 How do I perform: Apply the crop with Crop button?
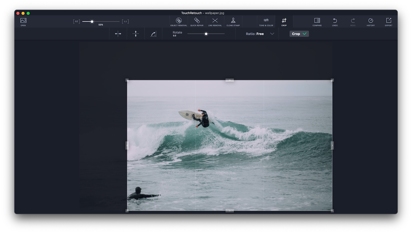click(x=299, y=34)
